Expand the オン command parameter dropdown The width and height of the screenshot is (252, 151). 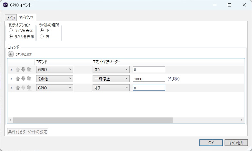pyautogui.click(x=111, y=69)
